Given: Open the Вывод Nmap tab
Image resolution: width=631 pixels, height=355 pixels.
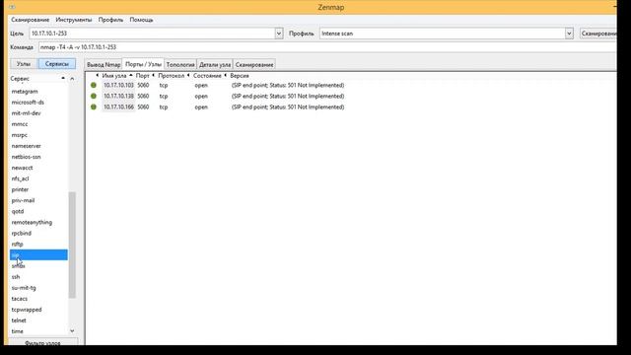Looking at the screenshot, I should [x=104, y=64].
